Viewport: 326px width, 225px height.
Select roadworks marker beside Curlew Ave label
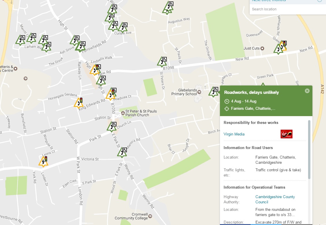coord(123,27)
